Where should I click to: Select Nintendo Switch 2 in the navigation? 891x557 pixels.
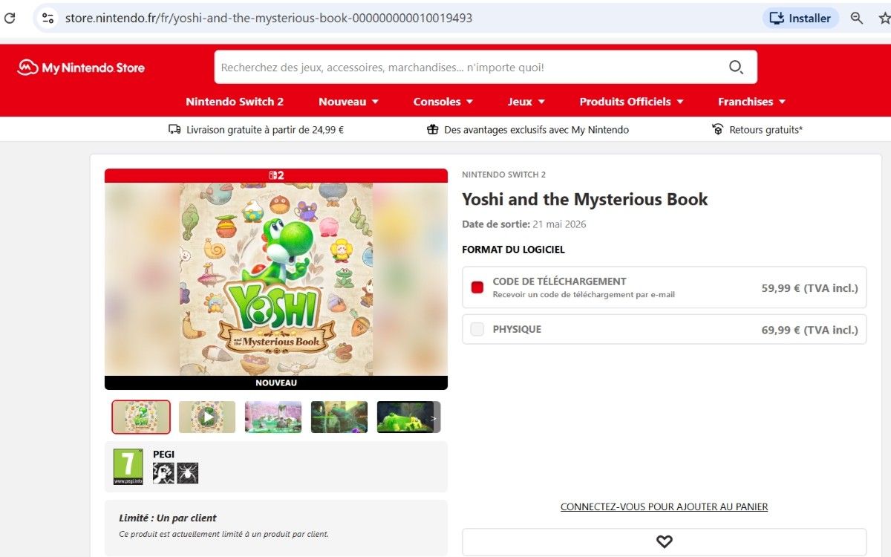coord(235,102)
